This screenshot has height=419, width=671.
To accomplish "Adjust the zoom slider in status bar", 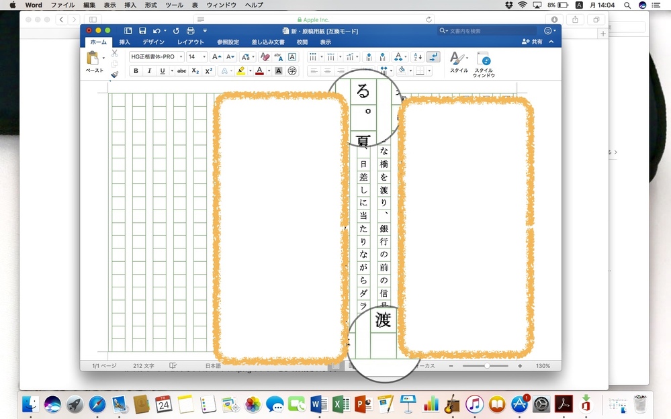I will click(487, 366).
